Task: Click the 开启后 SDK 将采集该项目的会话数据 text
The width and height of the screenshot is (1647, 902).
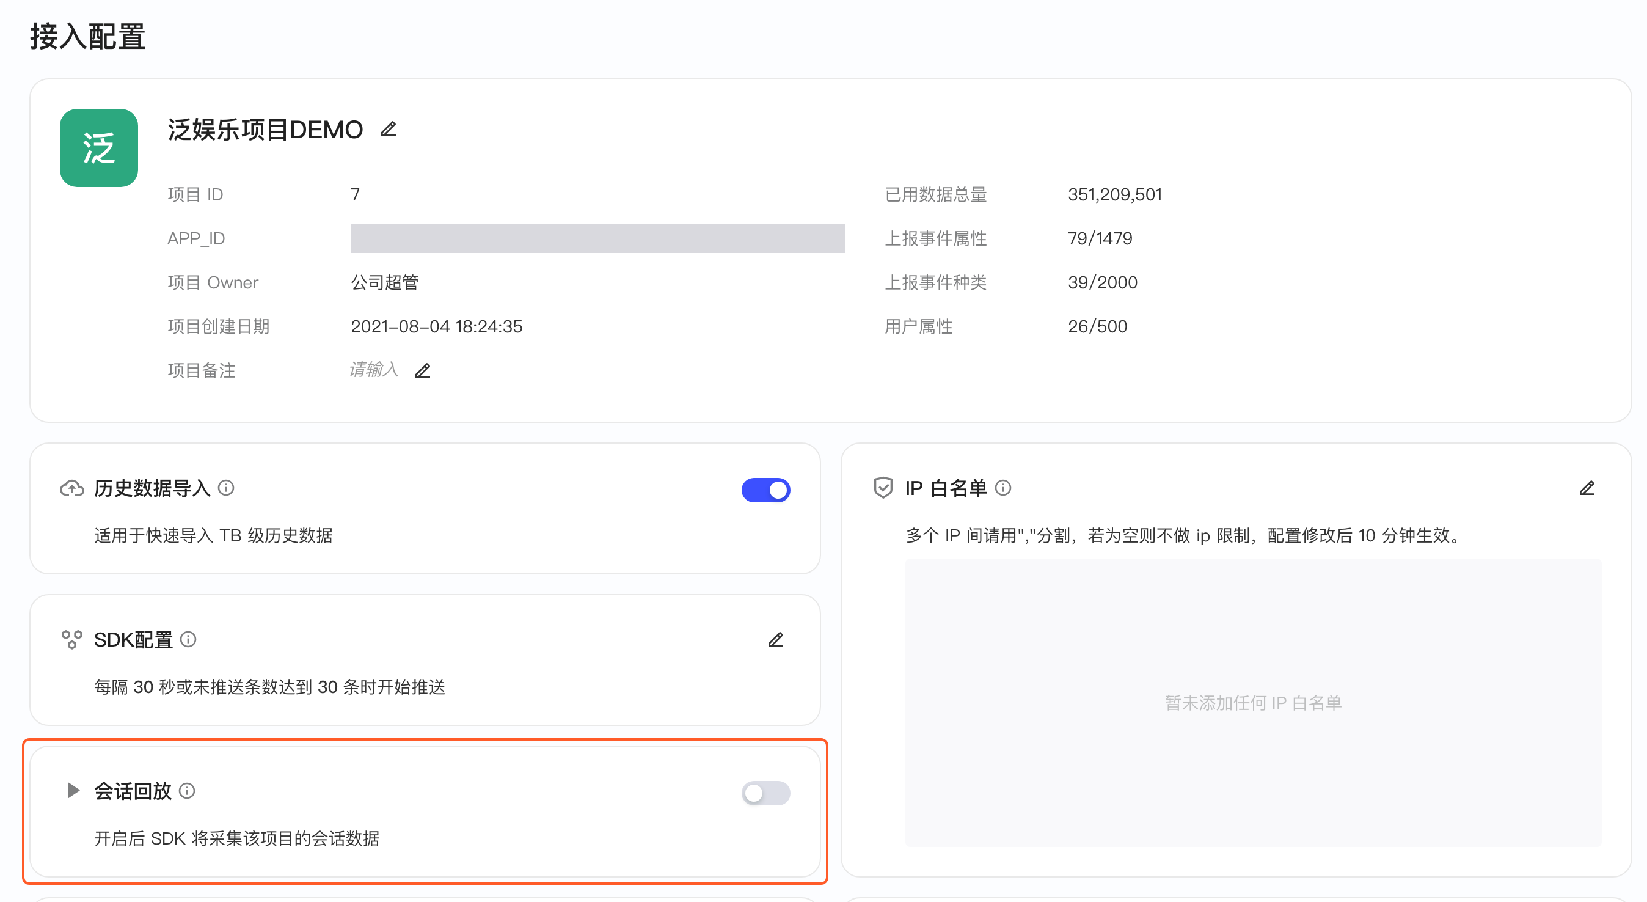Action: 237,838
